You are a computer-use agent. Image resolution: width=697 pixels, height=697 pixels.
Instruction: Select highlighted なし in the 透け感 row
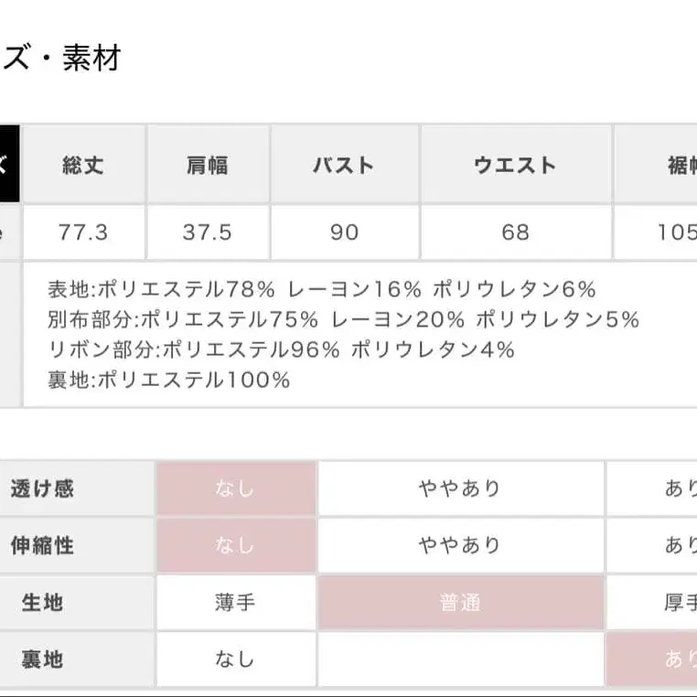pos(235,488)
